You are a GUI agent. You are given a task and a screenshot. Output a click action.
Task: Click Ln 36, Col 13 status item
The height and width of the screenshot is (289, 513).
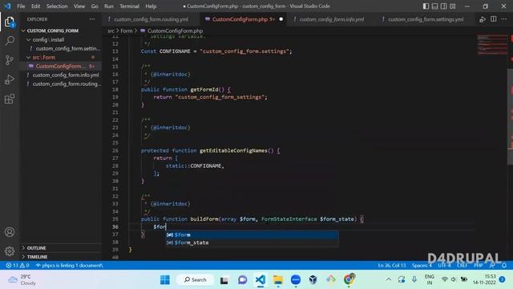[x=392, y=266]
